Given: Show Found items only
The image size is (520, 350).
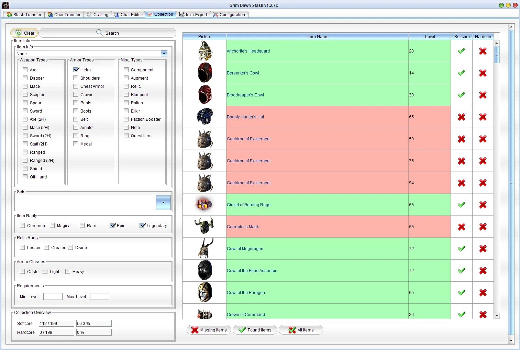Looking at the screenshot, I should 255,330.
